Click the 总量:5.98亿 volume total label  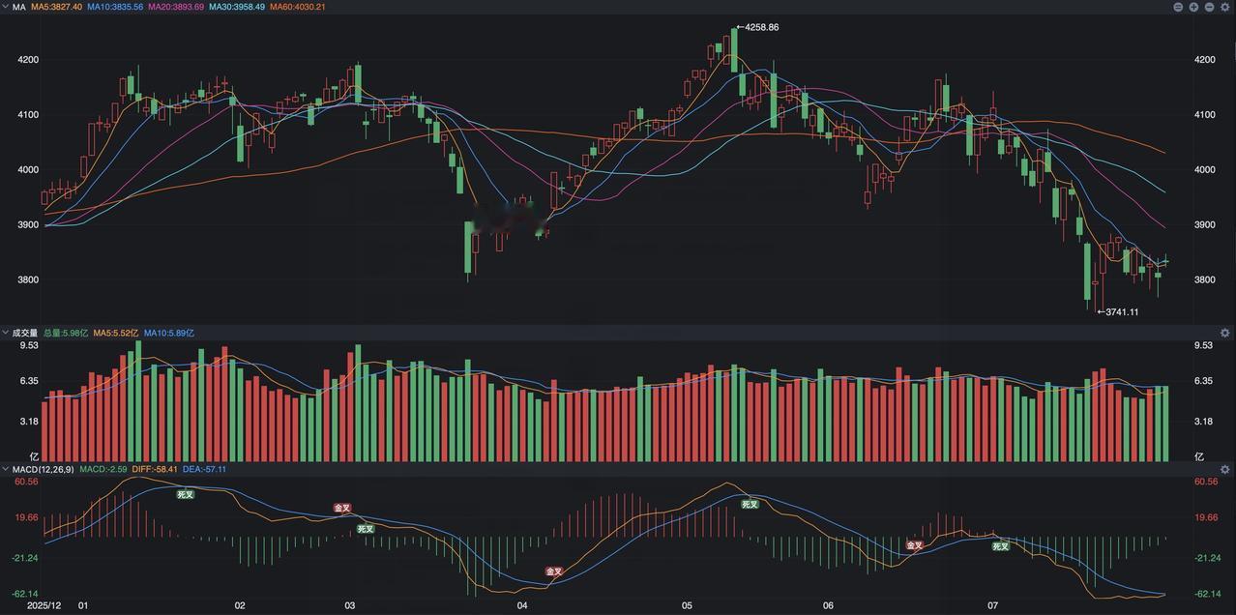pyautogui.click(x=66, y=333)
